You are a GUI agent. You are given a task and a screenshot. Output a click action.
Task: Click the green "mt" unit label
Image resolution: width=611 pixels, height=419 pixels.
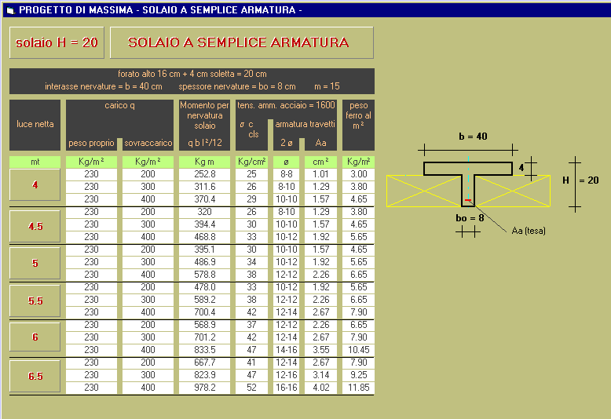pos(35,162)
